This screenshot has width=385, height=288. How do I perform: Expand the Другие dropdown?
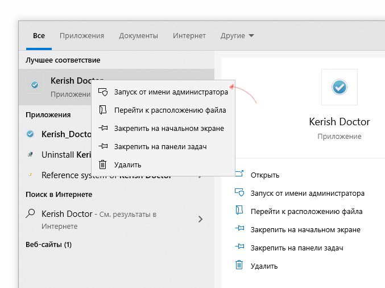tap(237, 36)
